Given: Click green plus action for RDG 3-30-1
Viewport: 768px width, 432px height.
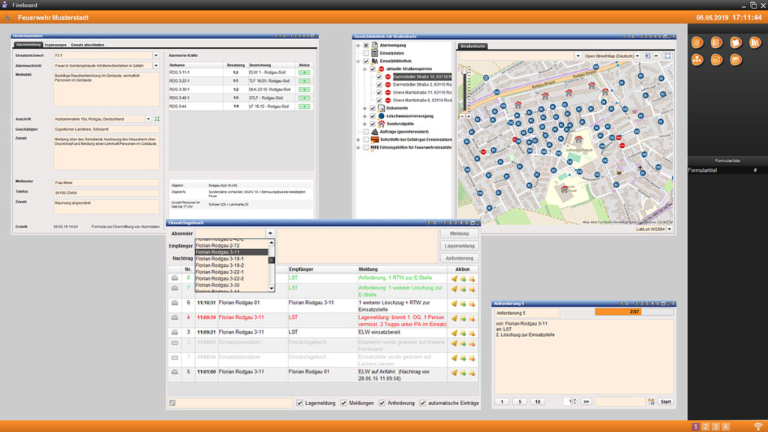Looking at the screenshot, I should pyautogui.click(x=304, y=90).
